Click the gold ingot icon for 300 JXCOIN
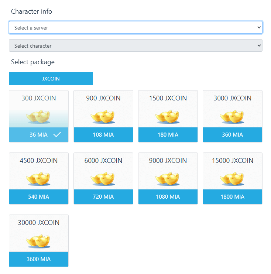The width and height of the screenshot is (271, 274). (38, 117)
